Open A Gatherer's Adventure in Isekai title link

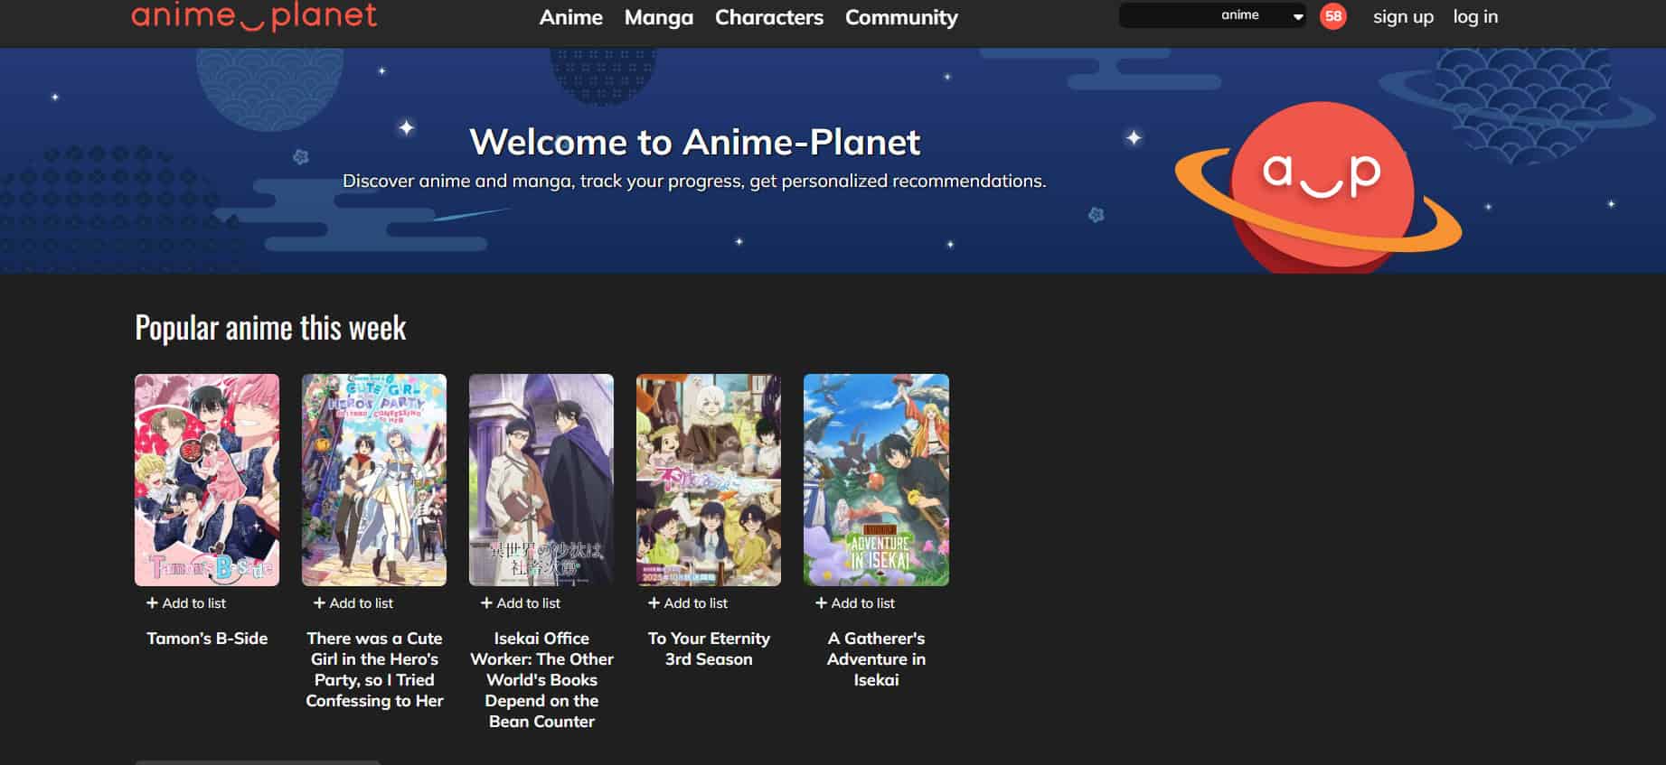pyautogui.click(x=876, y=659)
